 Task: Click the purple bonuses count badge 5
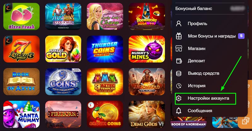pos(241,36)
